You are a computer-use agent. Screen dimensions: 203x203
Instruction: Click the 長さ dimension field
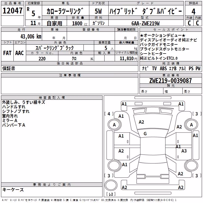click(151, 91)
